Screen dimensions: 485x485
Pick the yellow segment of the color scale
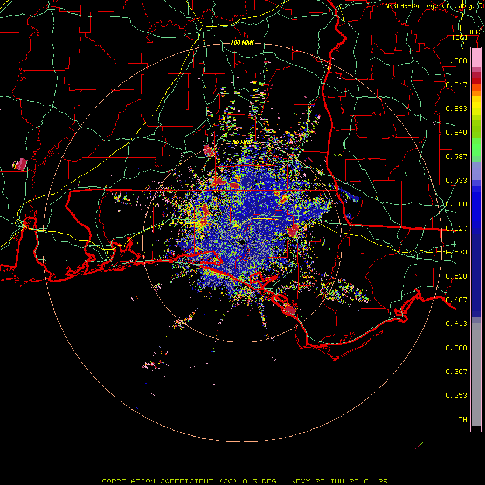(x=476, y=106)
